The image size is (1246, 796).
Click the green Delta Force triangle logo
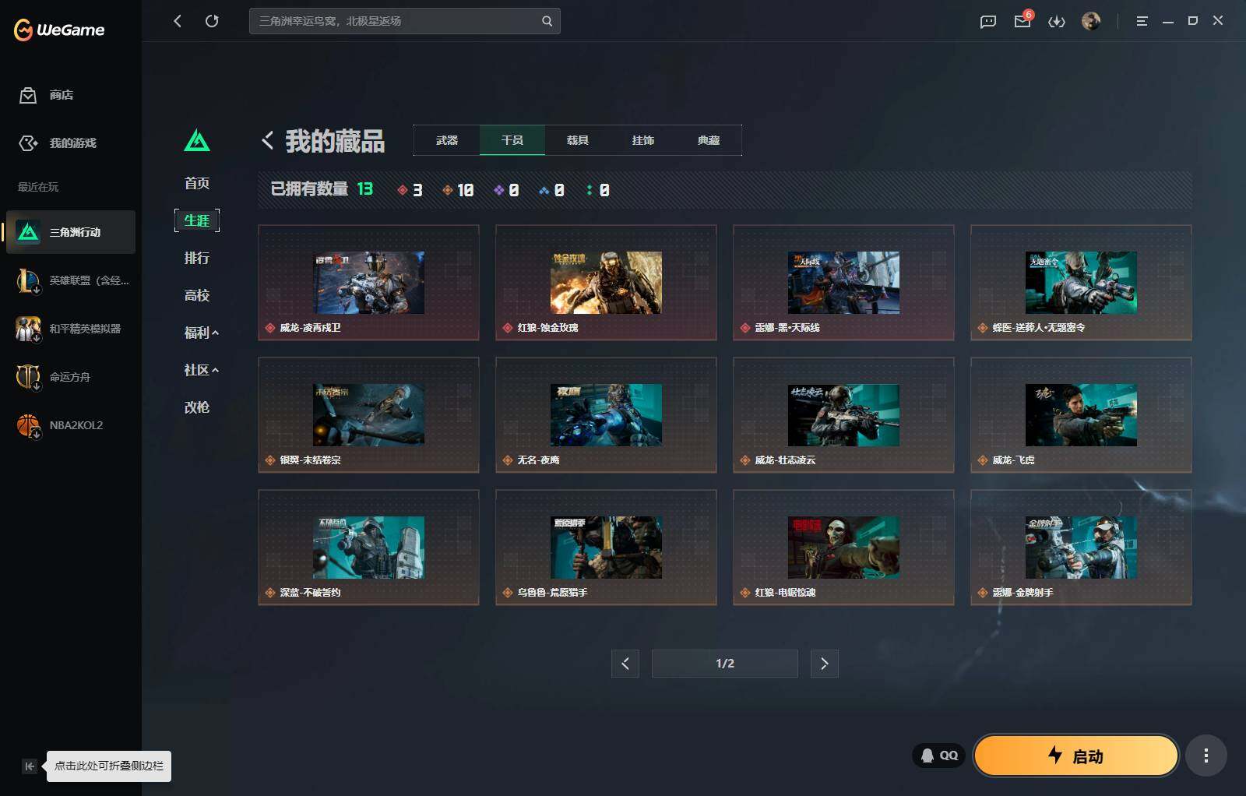(x=197, y=141)
